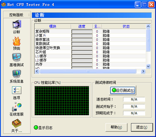
Task: Click 就绪 status in L1 缓存 row
Action: (106, 56)
